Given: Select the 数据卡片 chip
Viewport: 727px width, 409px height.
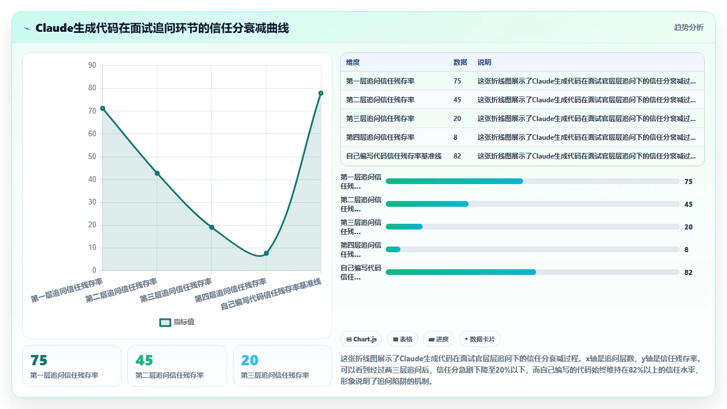Looking at the screenshot, I should [480, 339].
